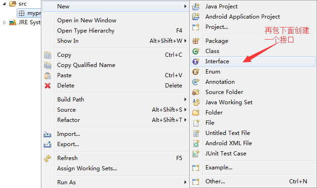Click the Source Folder icon

[196, 92]
